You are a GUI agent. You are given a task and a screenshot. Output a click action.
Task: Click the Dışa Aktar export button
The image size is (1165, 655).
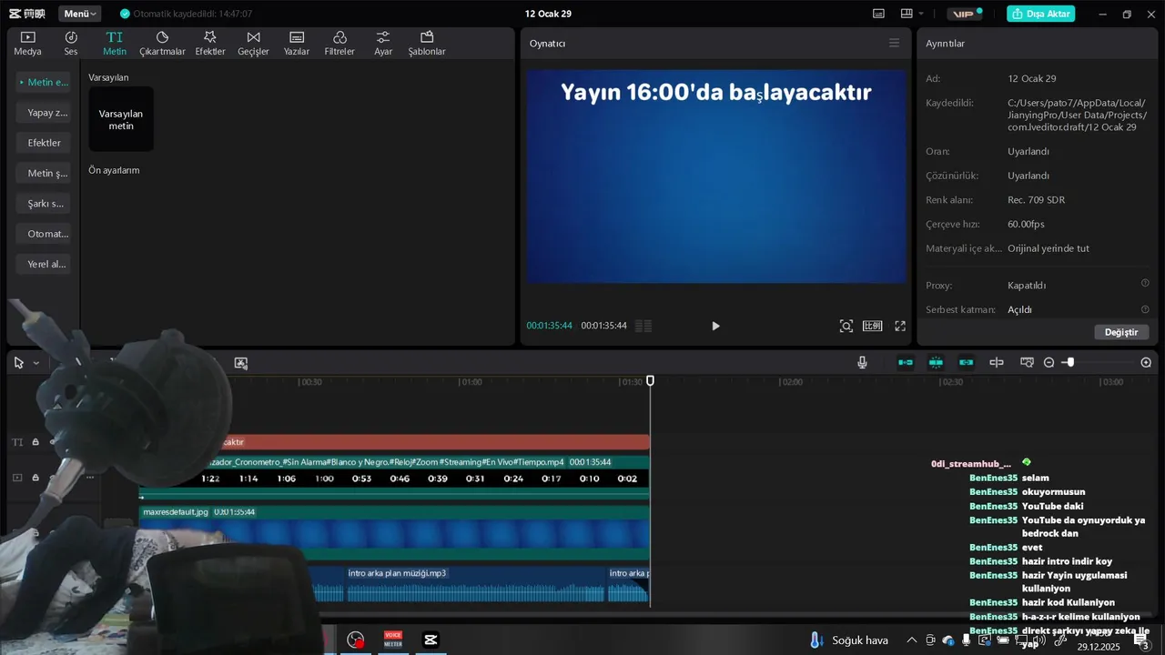point(1040,14)
